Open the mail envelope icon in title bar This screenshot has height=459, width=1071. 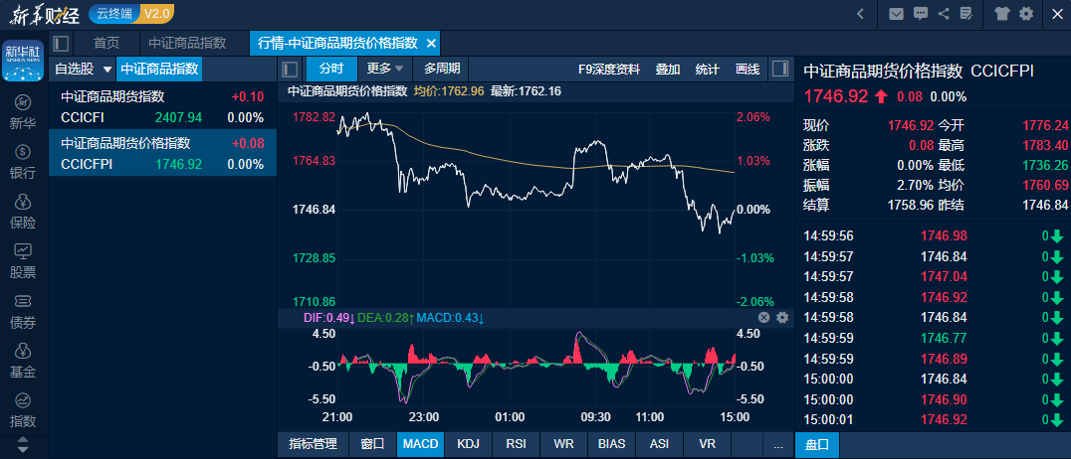click(x=896, y=13)
